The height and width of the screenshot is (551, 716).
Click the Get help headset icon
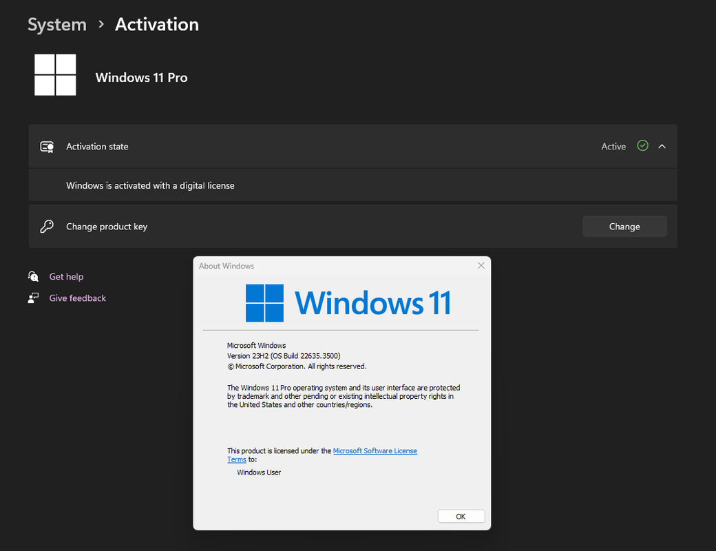point(33,276)
